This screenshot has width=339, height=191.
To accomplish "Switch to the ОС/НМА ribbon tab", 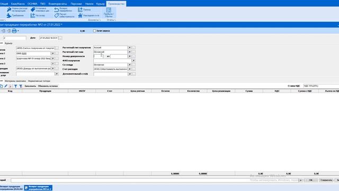I will 32,4.
